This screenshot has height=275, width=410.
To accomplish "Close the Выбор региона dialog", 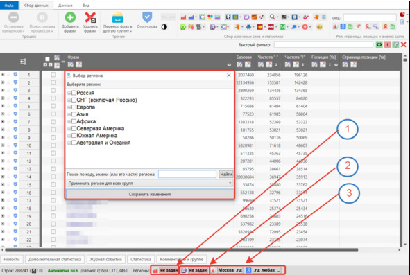I will pos(228,76).
